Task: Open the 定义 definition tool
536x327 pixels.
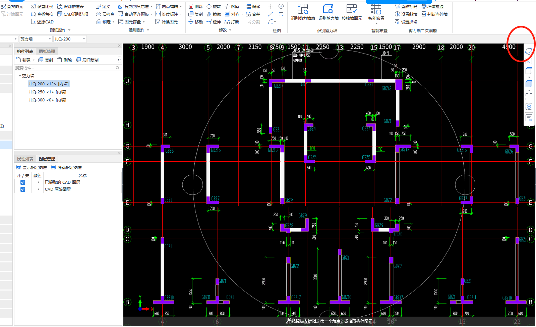Action: [x=103, y=6]
